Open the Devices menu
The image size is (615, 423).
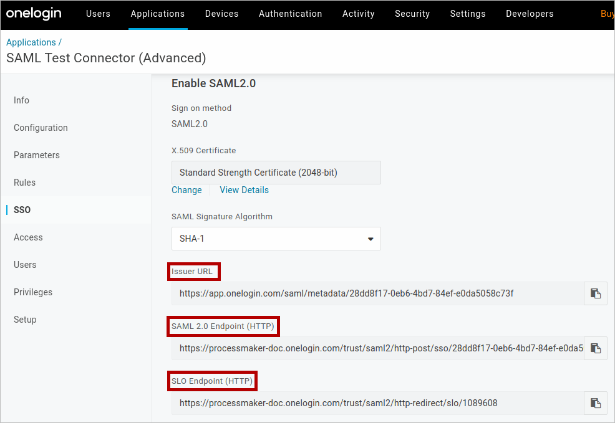pyautogui.click(x=221, y=14)
